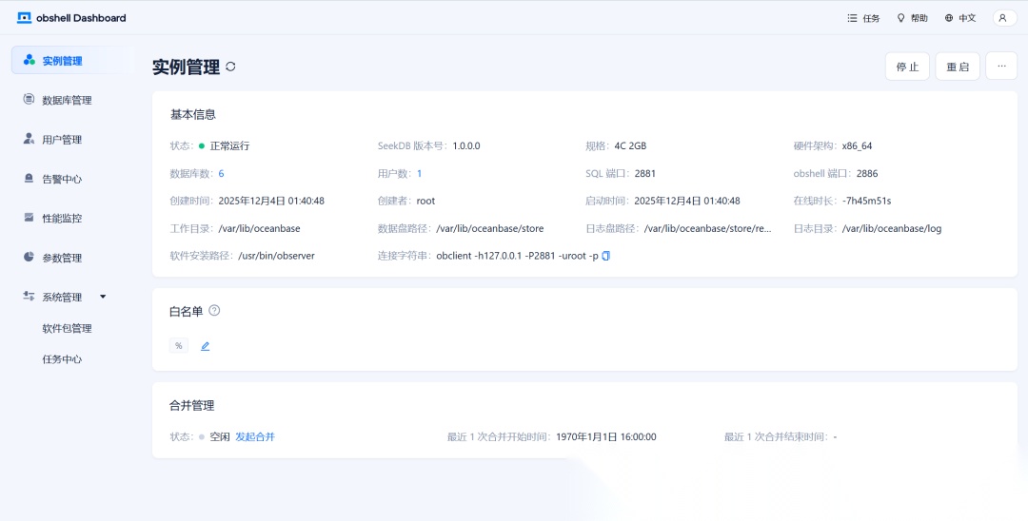
Task: Click the truncated log disk path value
Action: click(x=708, y=228)
